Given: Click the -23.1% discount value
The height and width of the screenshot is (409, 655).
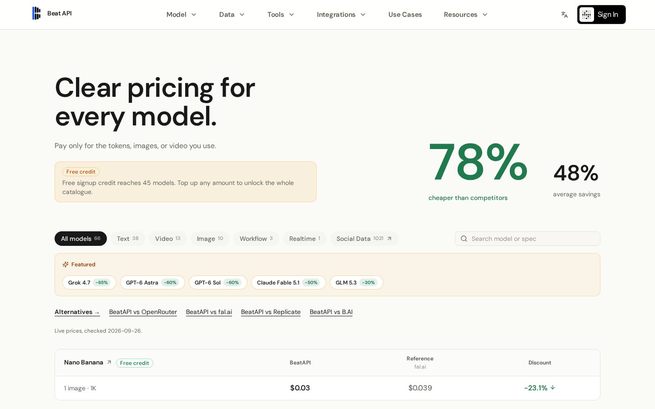Looking at the screenshot, I should point(536,388).
